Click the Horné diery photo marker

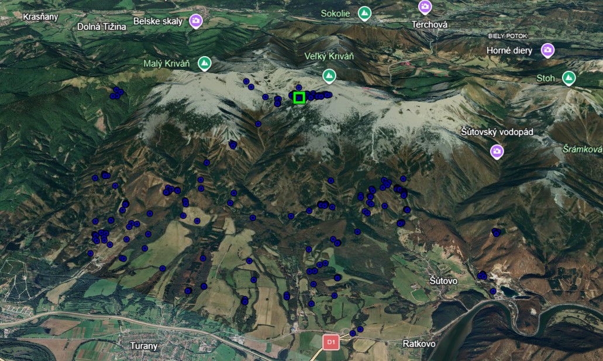point(547,50)
